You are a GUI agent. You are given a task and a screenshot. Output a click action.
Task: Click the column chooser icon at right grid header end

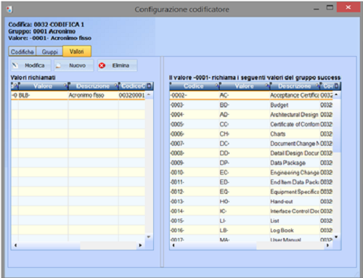click(337, 86)
